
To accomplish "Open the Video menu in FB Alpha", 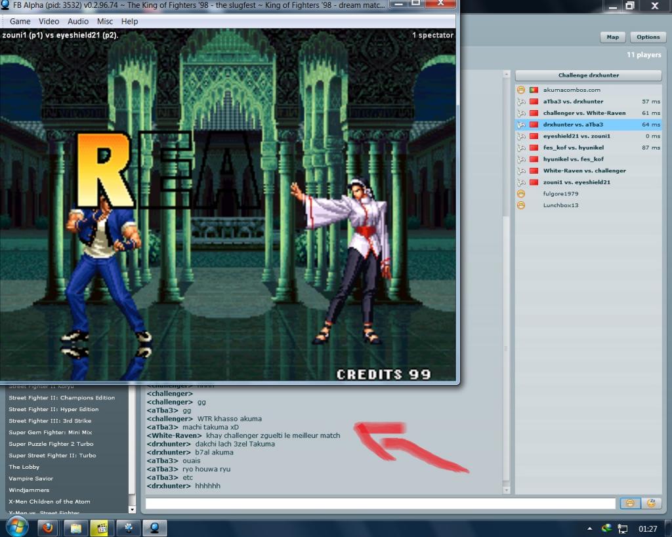I will [x=49, y=22].
